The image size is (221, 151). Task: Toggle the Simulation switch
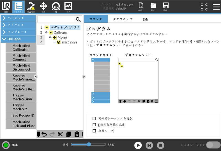[213, 145]
